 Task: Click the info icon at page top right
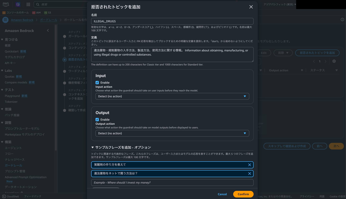tap(342, 20)
